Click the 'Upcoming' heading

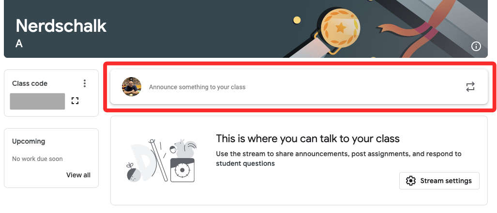[x=29, y=141]
